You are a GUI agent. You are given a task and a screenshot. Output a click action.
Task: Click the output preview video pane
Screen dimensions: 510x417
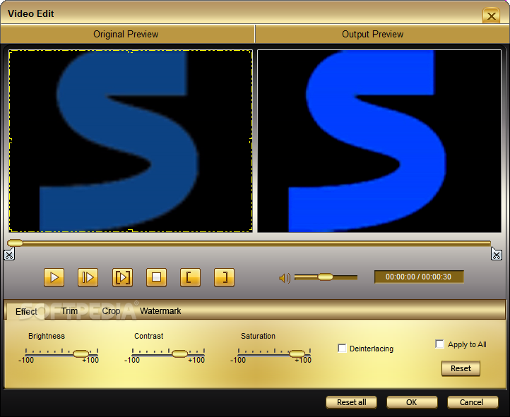click(379, 140)
